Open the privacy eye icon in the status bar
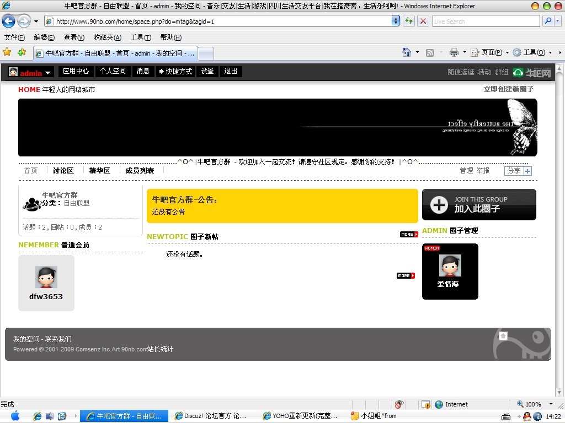The image size is (565, 423). [399, 404]
